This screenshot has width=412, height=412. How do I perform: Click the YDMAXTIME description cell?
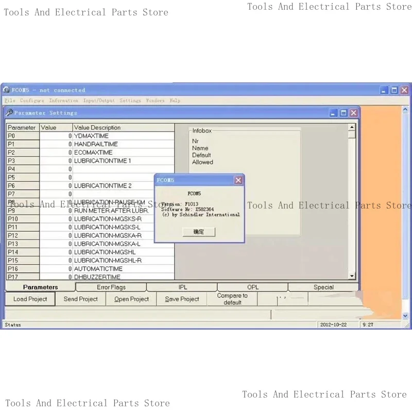(x=124, y=136)
